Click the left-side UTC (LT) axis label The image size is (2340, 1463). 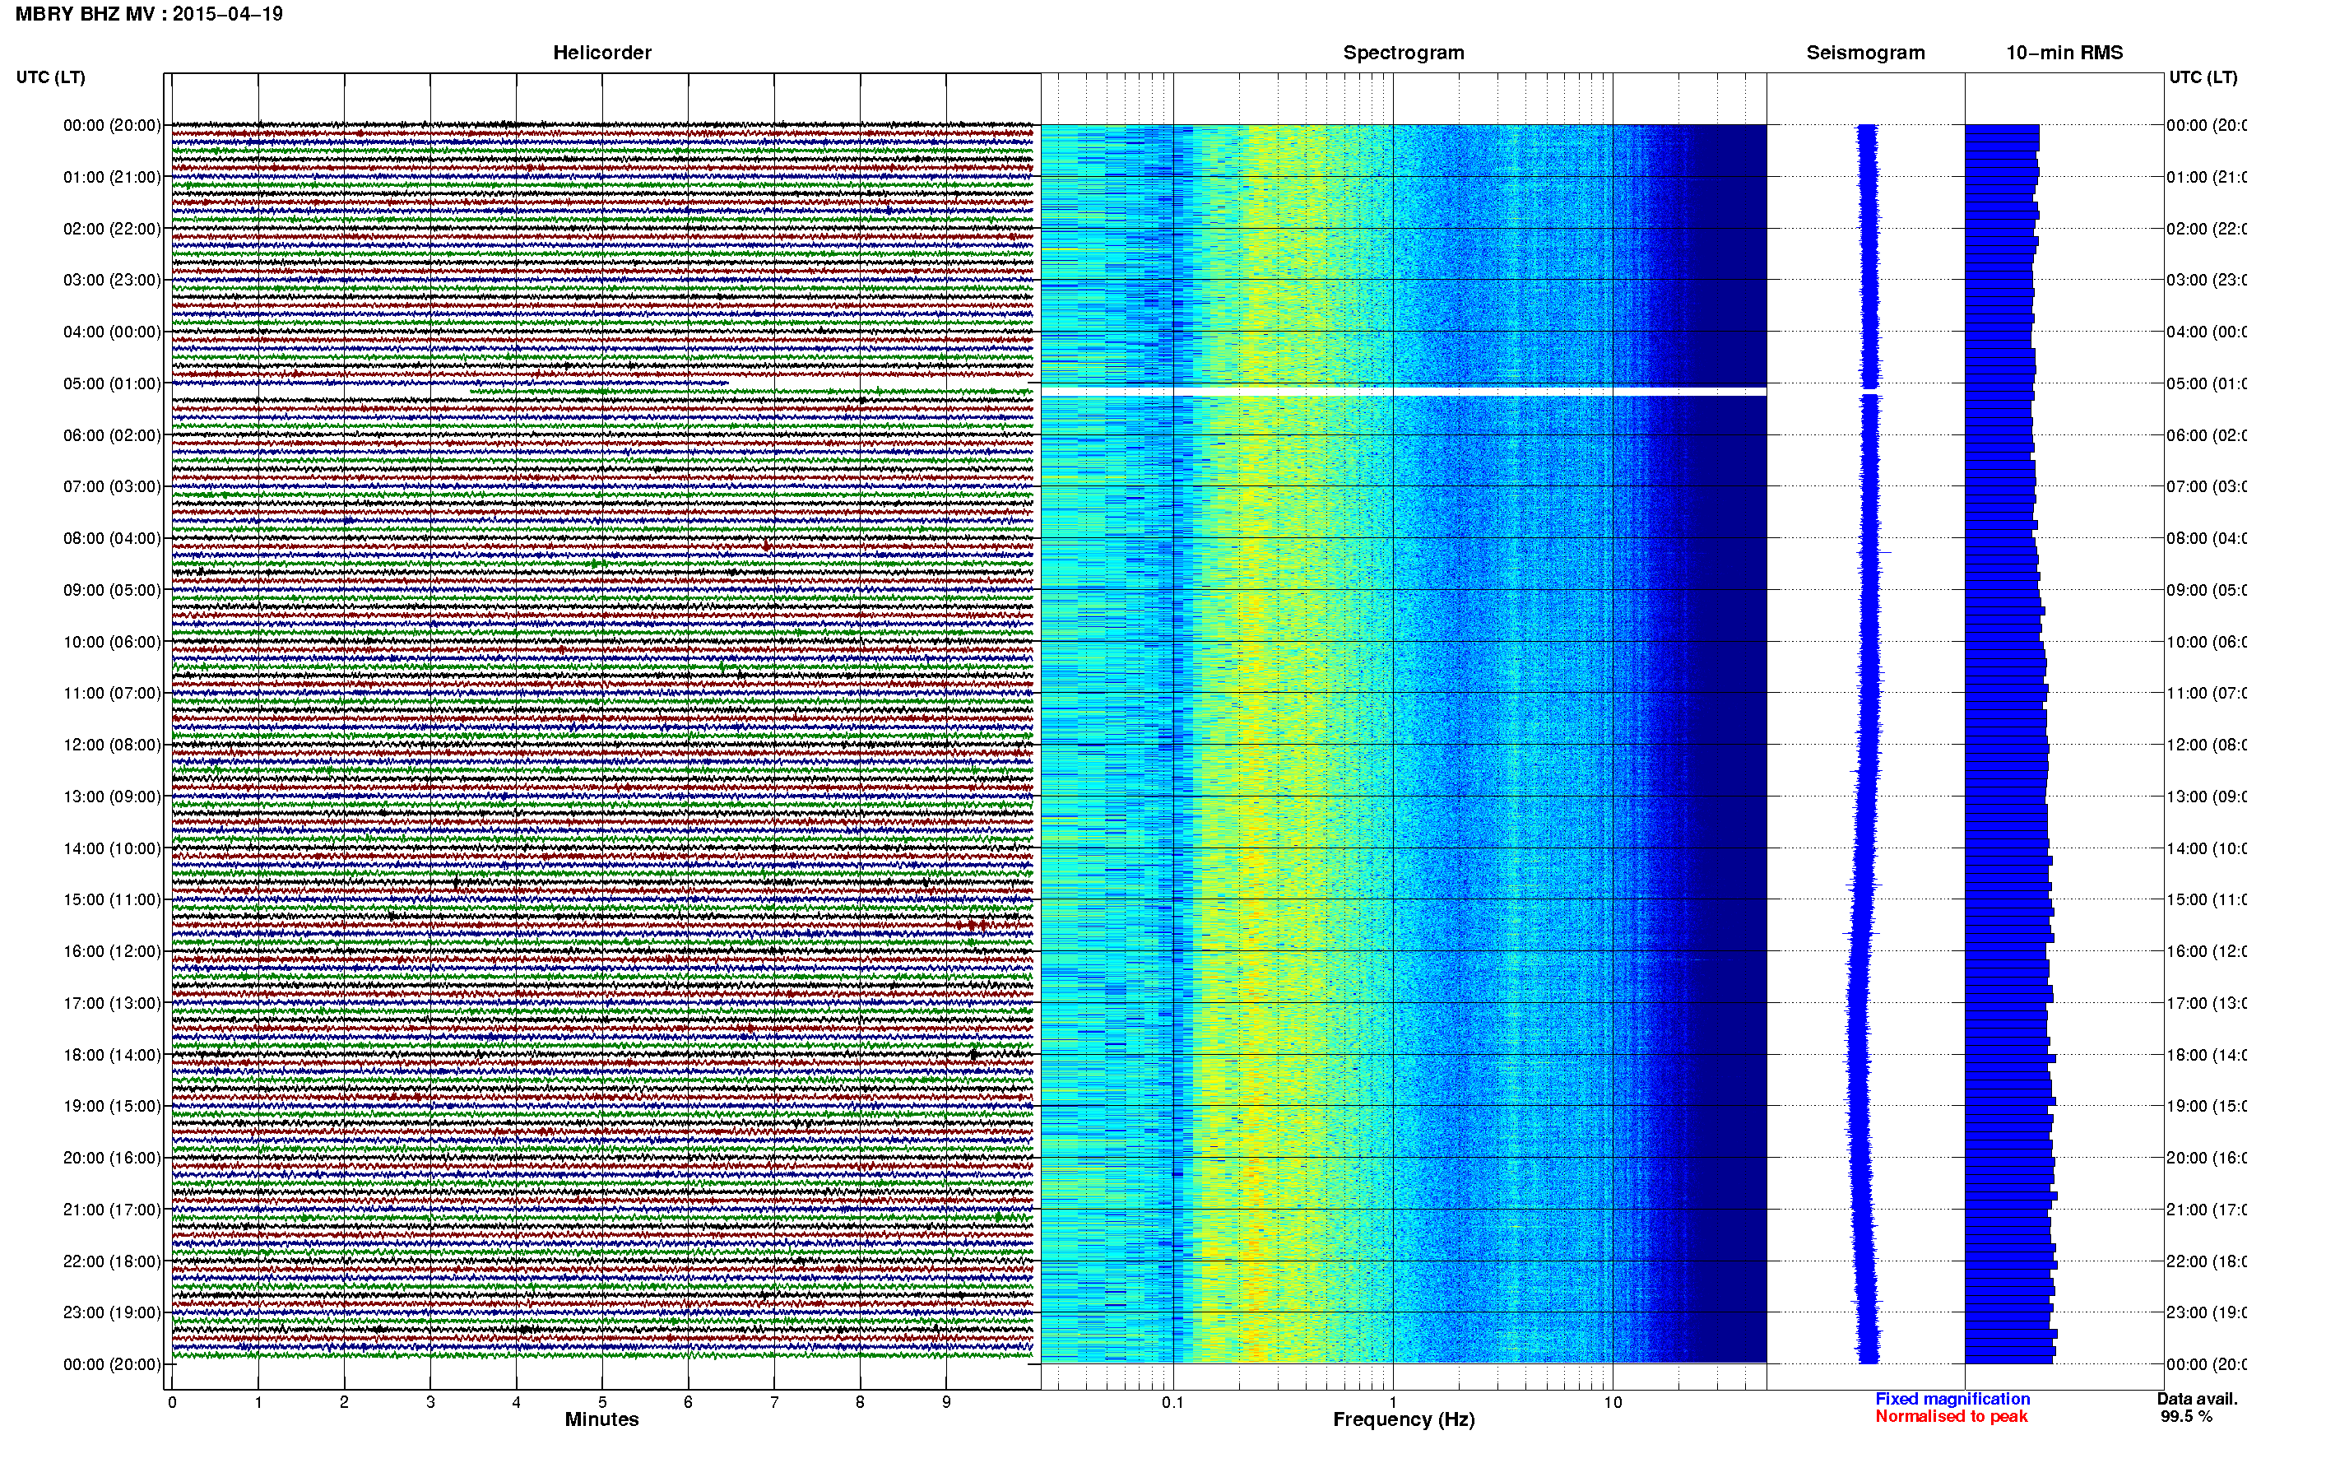pos(50,77)
